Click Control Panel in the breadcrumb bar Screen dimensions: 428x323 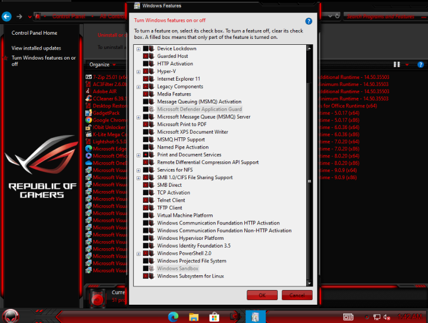tap(69, 17)
